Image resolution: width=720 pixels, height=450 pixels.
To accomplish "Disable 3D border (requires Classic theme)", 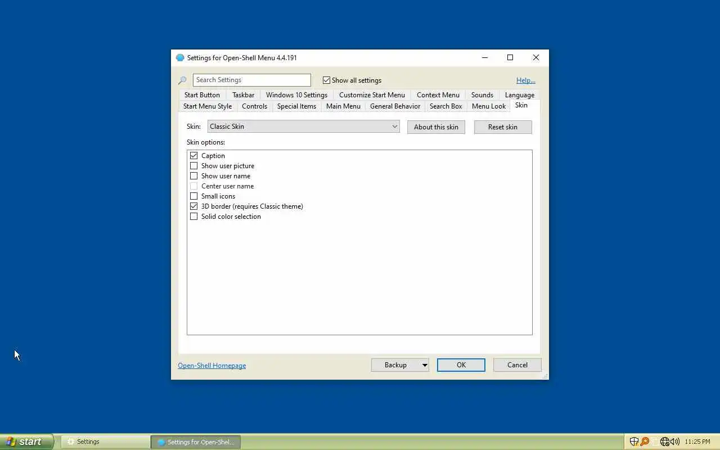I will (x=194, y=206).
